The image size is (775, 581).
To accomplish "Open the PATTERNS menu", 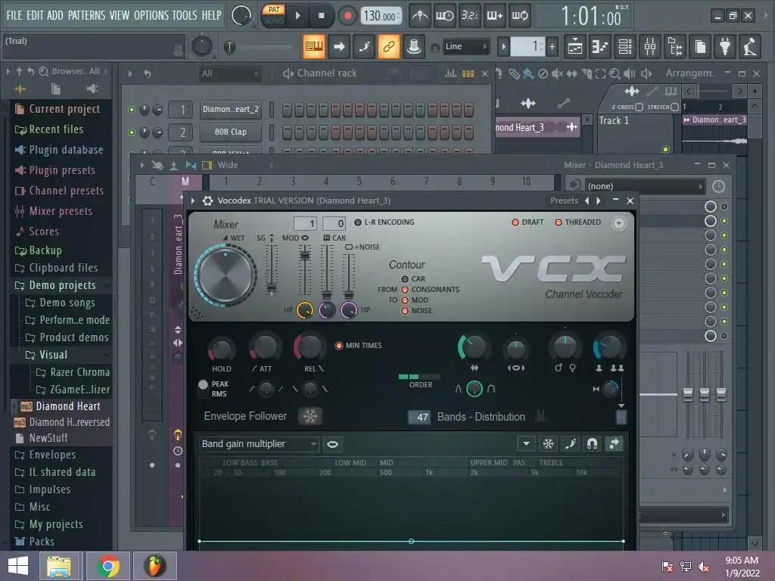I will (x=86, y=15).
